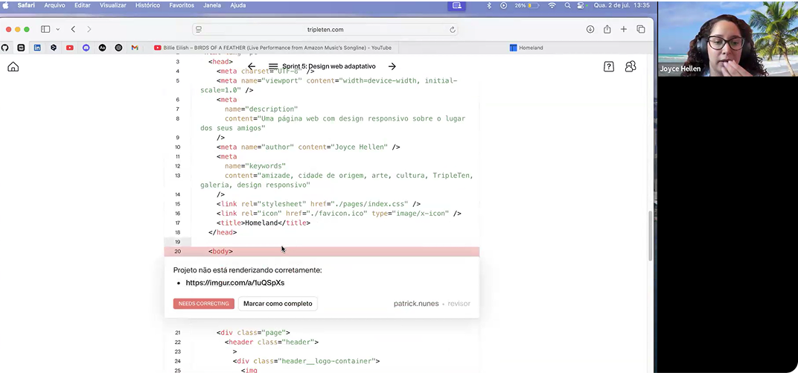Open the sprint contents hamburger menu
Screen dimensions: 798x373
point(273,66)
